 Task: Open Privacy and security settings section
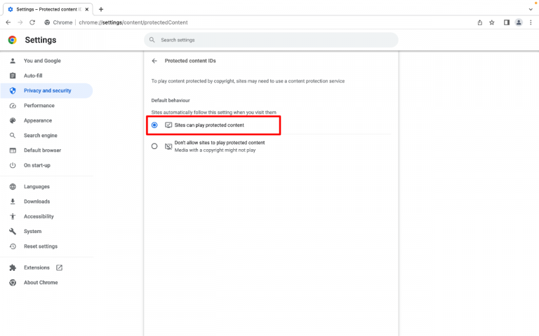pos(47,90)
